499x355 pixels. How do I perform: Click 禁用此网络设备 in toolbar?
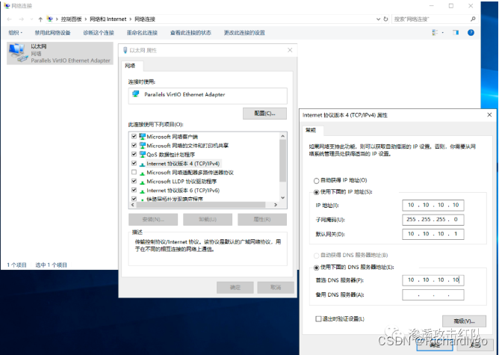[x=52, y=32]
